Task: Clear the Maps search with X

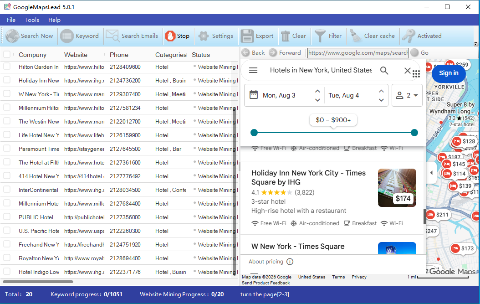Action: click(407, 71)
